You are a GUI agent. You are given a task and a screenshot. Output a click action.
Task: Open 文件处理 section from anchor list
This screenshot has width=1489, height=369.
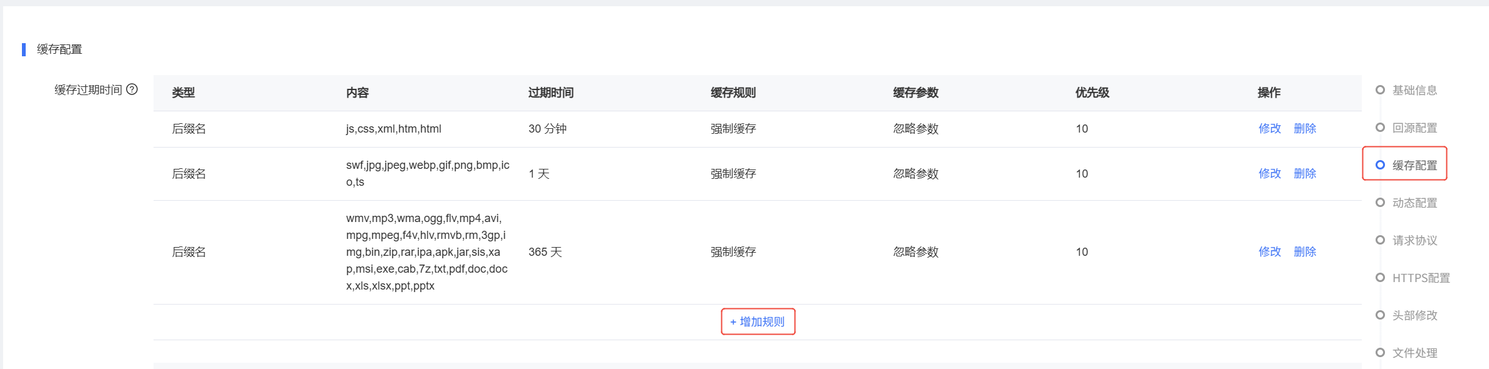pos(1414,353)
